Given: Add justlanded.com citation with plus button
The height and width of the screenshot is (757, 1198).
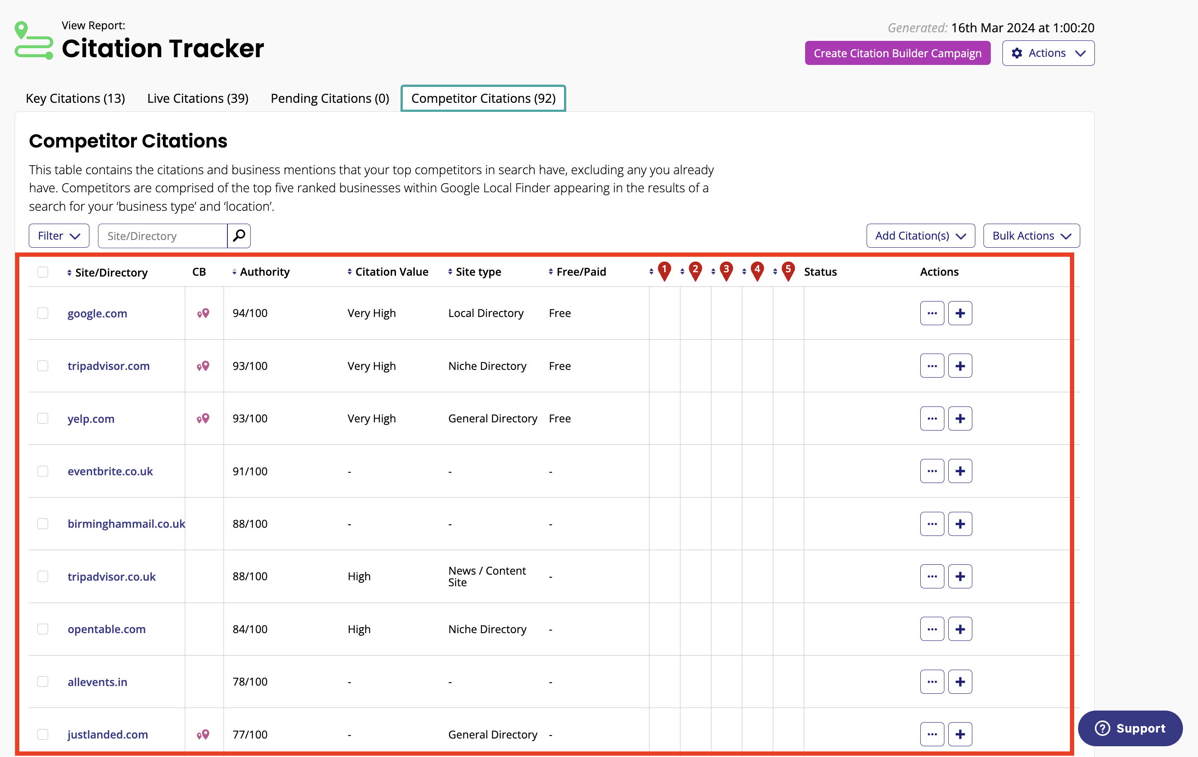Looking at the screenshot, I should [960, 734].
